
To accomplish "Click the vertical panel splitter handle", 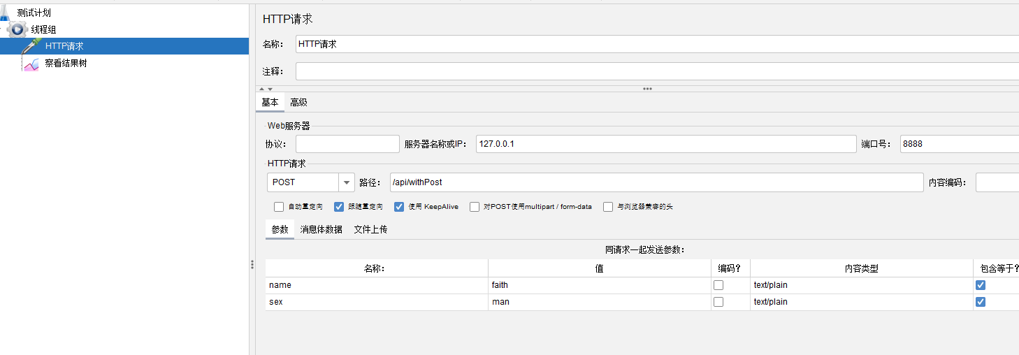I will [x=252, y=264].
